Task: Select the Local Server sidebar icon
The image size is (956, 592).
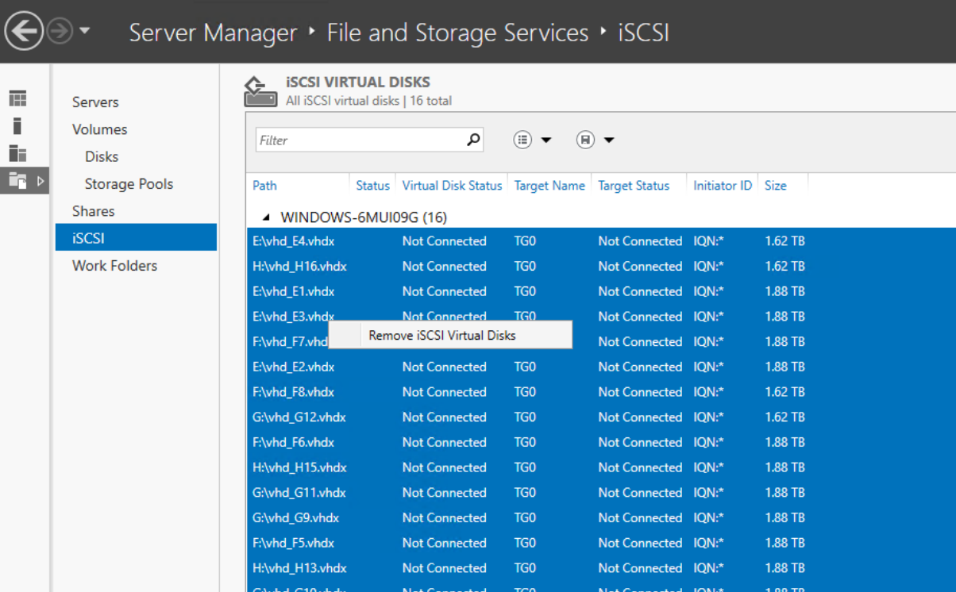Action: [17, 126]
